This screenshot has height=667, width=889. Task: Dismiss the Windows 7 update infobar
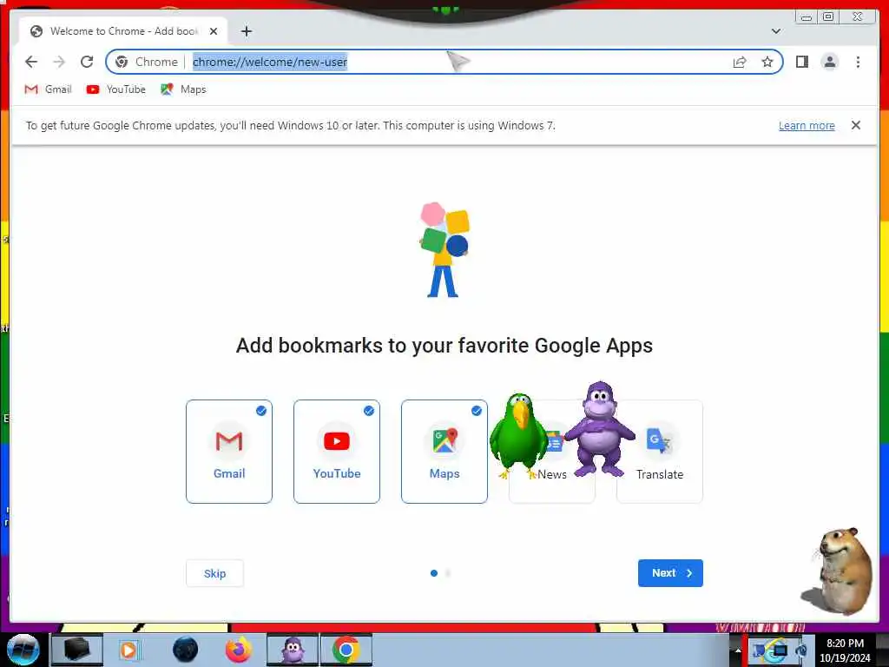click(856, 125)
